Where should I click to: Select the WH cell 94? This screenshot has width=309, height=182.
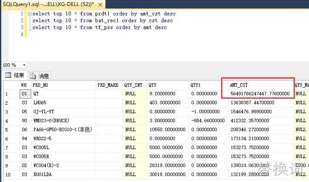pyautogui.click(x=25, y=138)
